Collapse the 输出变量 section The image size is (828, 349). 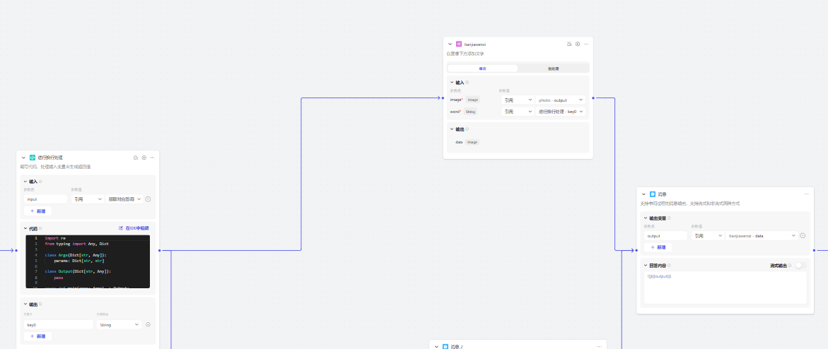(646, 218)
